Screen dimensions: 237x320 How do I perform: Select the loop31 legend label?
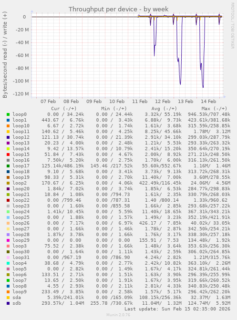21,258
